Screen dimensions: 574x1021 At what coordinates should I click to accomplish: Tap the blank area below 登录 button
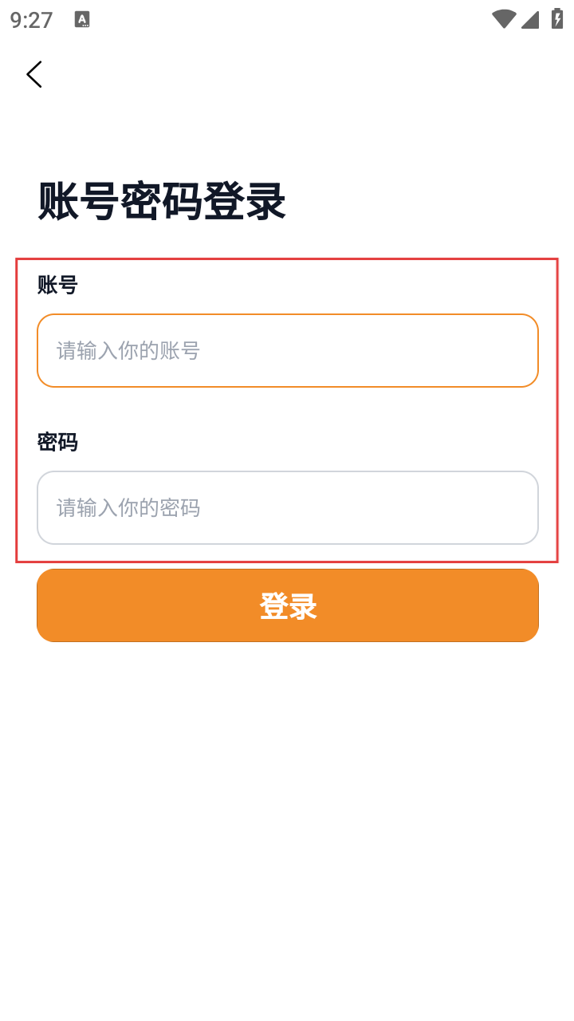tap(287, 798)
